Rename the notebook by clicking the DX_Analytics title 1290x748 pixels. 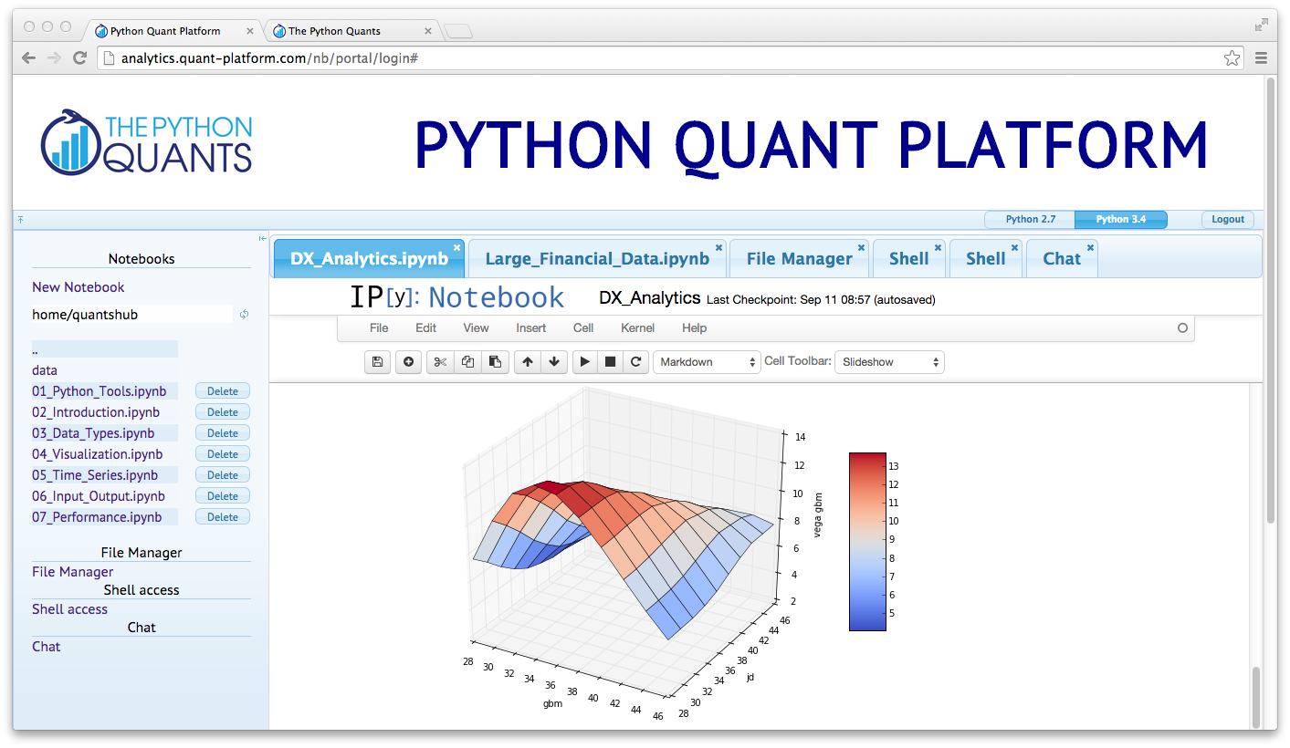pyautogui.click(x=650, y=298)
